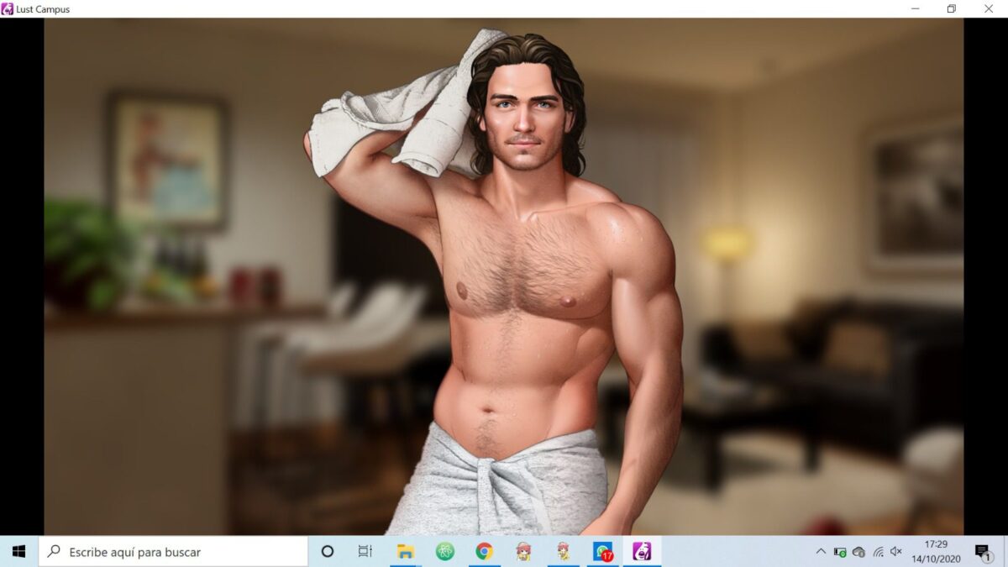Expand the hidden system tray icons
This screenshot has width=1008, height=567.
pyautogui.click(x=821, y=552)
